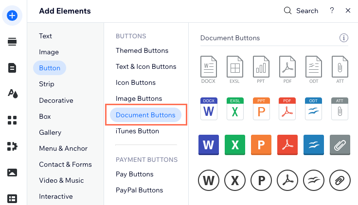358x205 pixels.
Task: Add outline ATT paperclip document button
Action: (x=340, y=70)
